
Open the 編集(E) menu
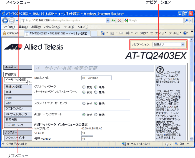(23, 27)
